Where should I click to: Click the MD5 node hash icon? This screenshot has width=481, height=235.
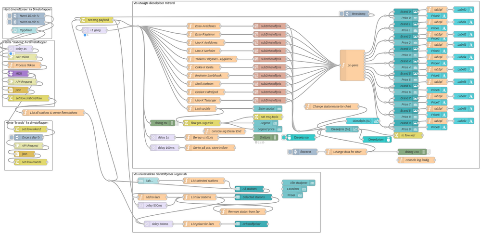coord(11,74)
